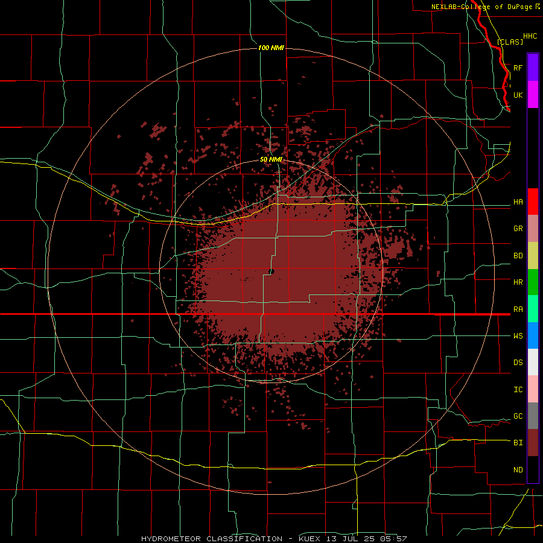Click the 'GC' legend label
This screenshot has height=543, width=543.
coord(518,416)
